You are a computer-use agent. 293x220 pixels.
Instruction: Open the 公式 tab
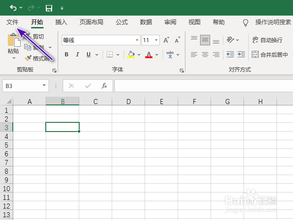pyautogui.click(x=122, y=22)
